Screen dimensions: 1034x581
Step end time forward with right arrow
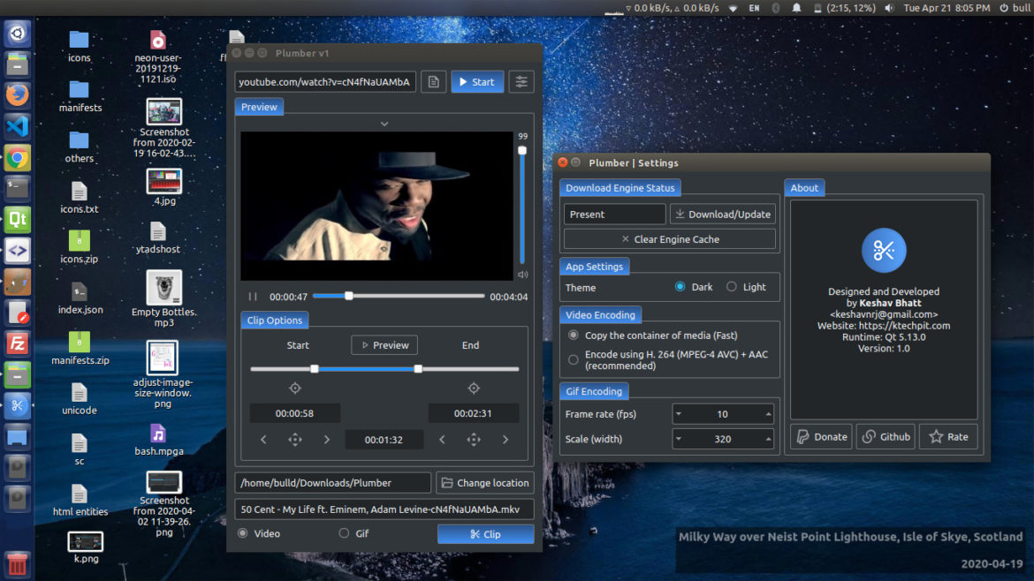[506, 440]
